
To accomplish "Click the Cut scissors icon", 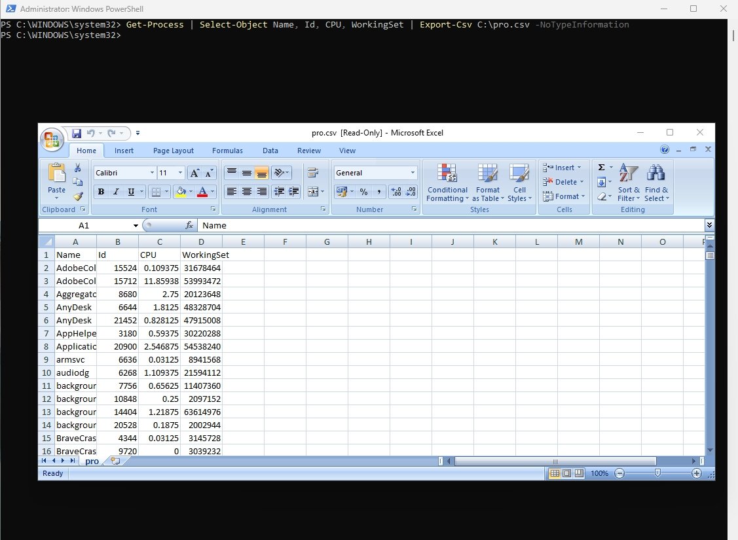I will 78,168.
